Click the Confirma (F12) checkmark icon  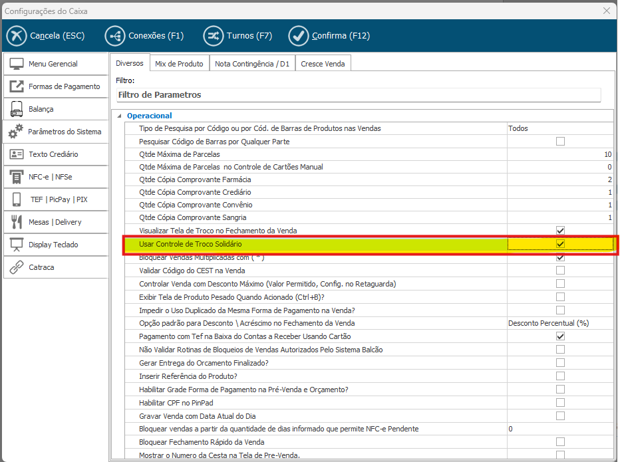(x=299, y=35)
